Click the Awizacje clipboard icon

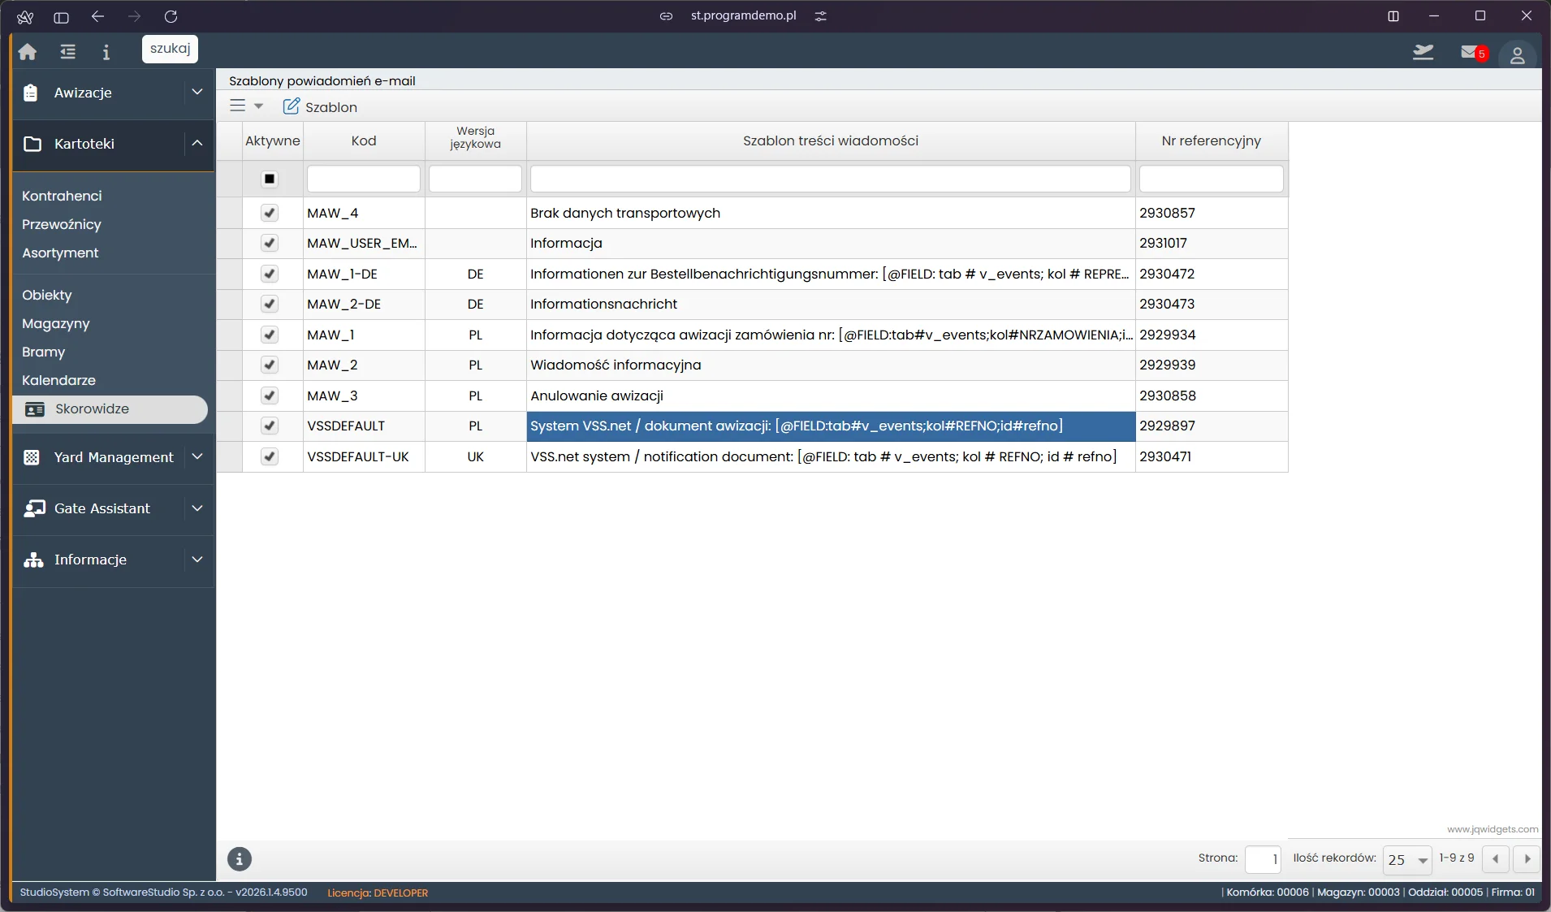(31, 93)
